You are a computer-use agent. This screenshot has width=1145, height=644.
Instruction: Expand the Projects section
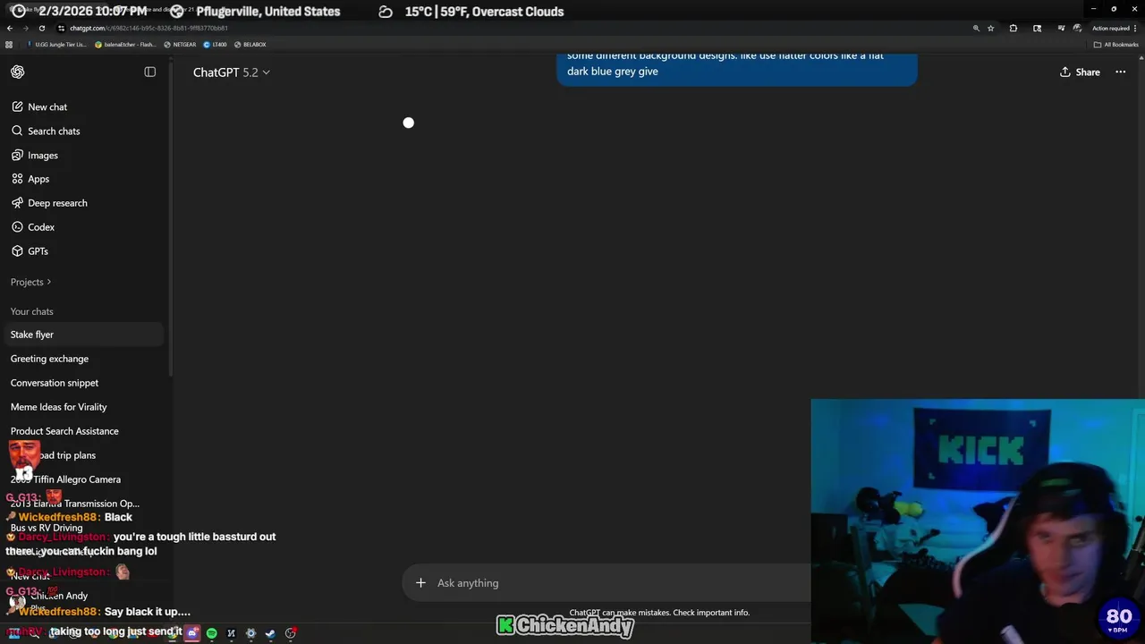click(30, 282)
